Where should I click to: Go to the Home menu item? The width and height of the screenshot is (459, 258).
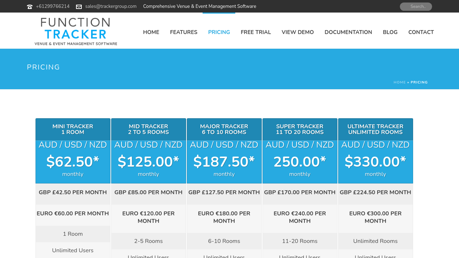point(151,32)
